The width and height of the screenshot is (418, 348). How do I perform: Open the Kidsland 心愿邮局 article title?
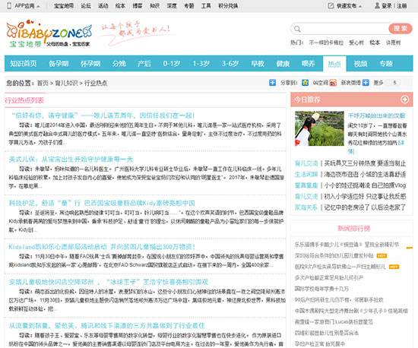pos(102,247)
